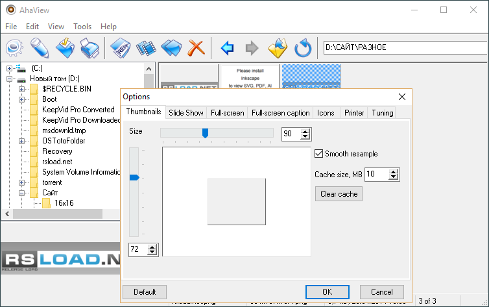
Task: Click the save-to-folder checkmark toolbar icon
Action: 66,48
